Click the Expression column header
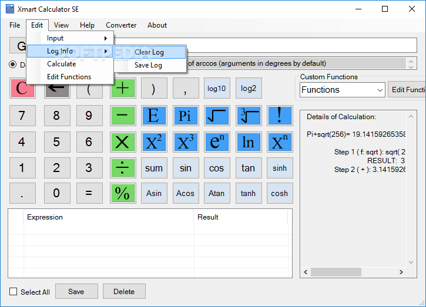This screenshot has width=426, height=307. click(109, 217)
